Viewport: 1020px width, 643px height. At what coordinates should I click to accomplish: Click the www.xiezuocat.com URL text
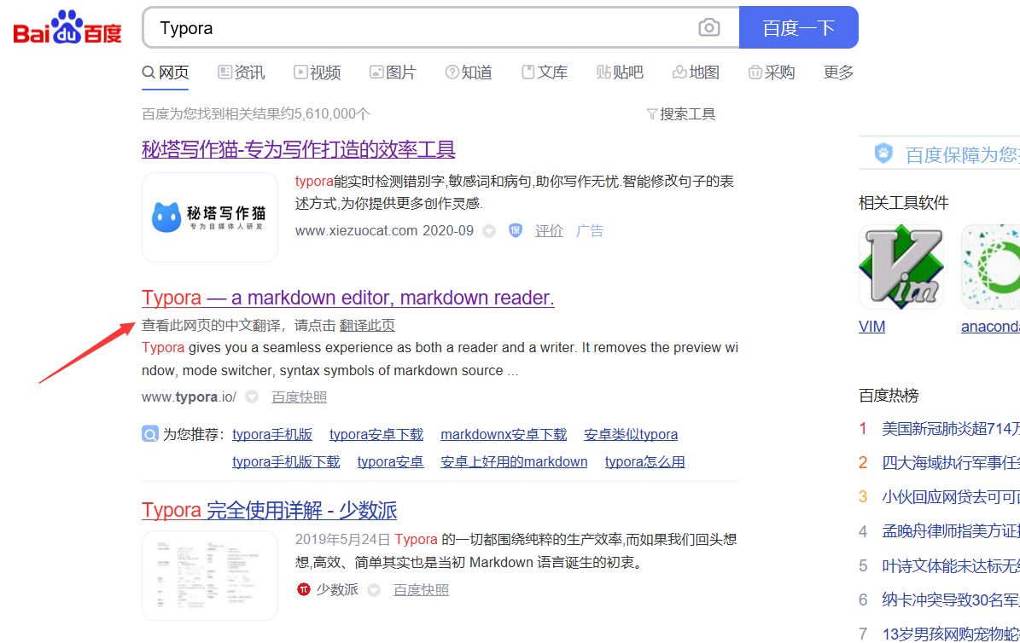tap(357, 231)
